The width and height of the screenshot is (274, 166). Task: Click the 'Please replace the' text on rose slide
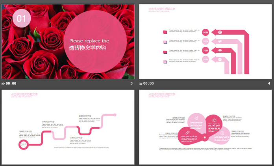89,41
